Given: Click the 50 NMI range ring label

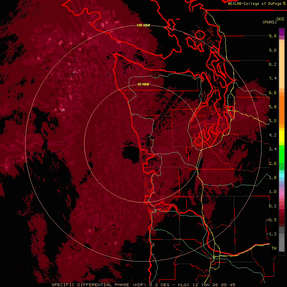Looking at the screenshot, I should [143, 85].
